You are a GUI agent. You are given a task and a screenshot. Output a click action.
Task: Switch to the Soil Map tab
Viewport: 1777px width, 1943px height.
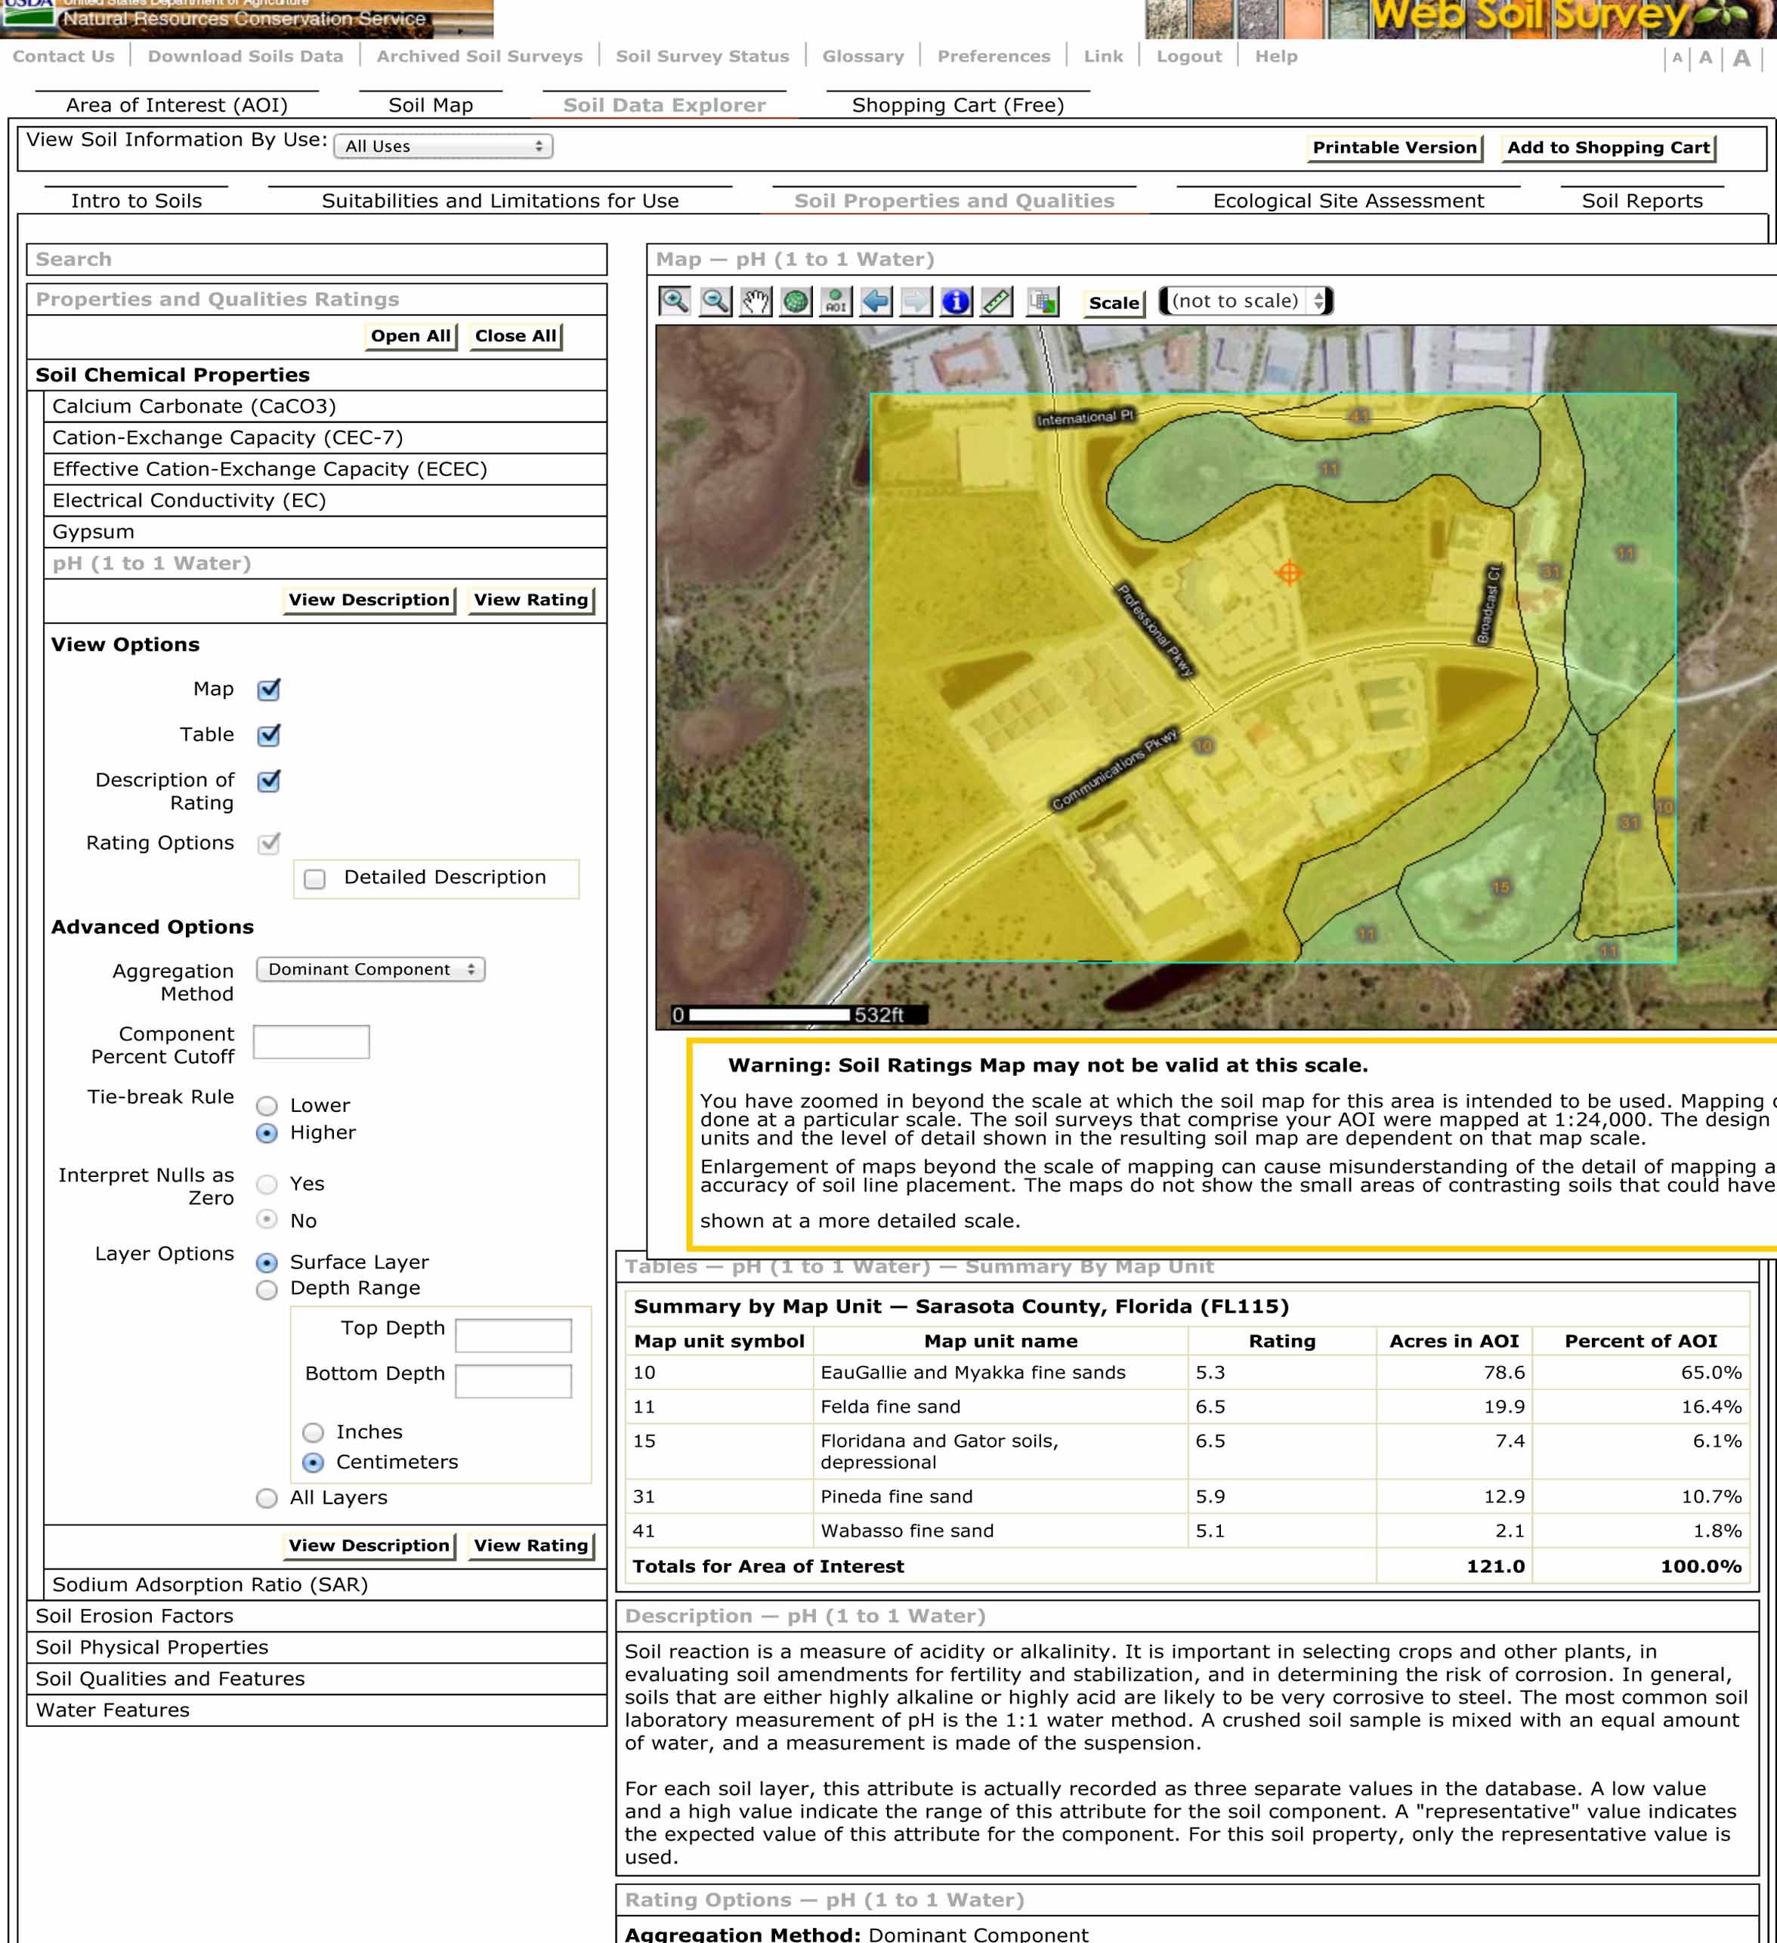(431, 105)
